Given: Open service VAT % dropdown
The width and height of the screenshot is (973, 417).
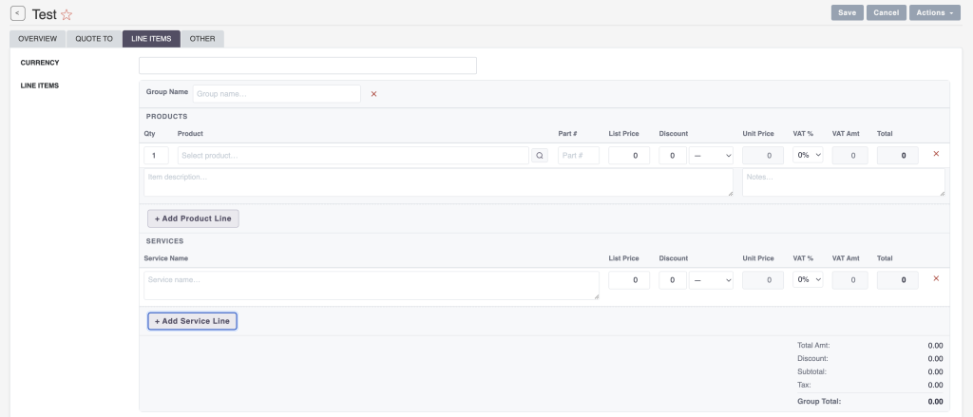Looking at the screenshot, I should [808, 280].
